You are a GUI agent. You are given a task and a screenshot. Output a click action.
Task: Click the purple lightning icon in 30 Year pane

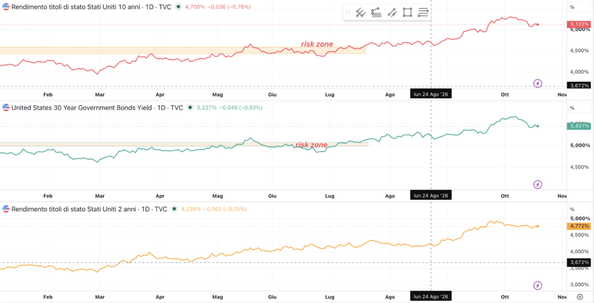[538, 185]
